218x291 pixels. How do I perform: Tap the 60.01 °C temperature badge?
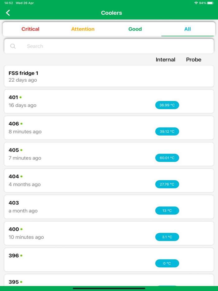167,158
